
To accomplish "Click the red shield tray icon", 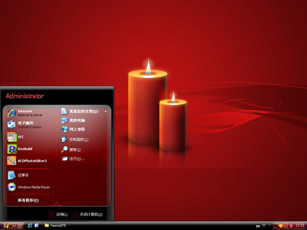I will point(291,225).
